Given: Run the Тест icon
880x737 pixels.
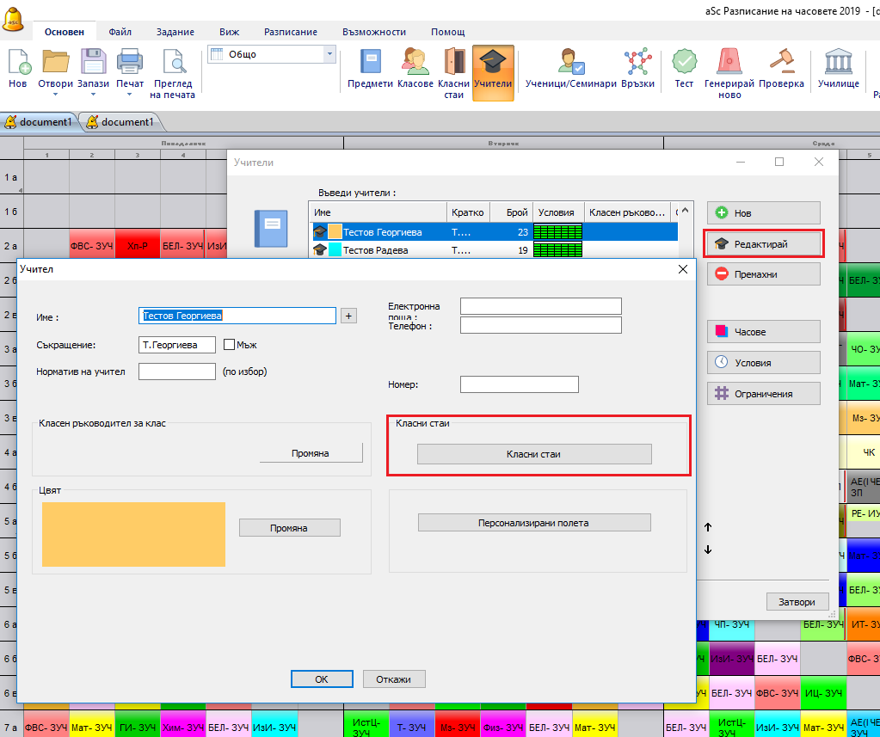Looking at the screenshot, I should point(684,69).
